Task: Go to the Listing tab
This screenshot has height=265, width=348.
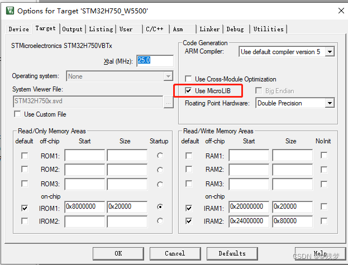Action: pyautogui.click(x=101, y=29)
